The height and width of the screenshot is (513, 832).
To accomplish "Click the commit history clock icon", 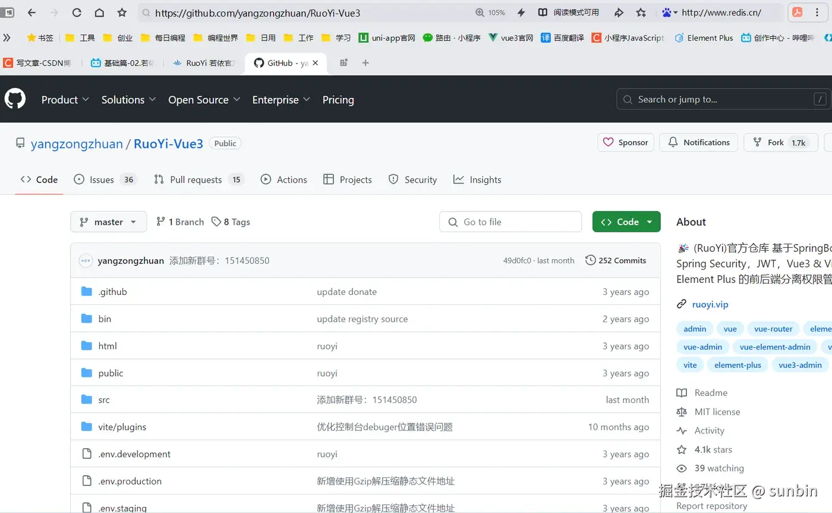I will pos(590,260).
